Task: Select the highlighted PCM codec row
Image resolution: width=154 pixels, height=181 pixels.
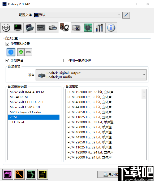Action: click(x=34, y=117)
